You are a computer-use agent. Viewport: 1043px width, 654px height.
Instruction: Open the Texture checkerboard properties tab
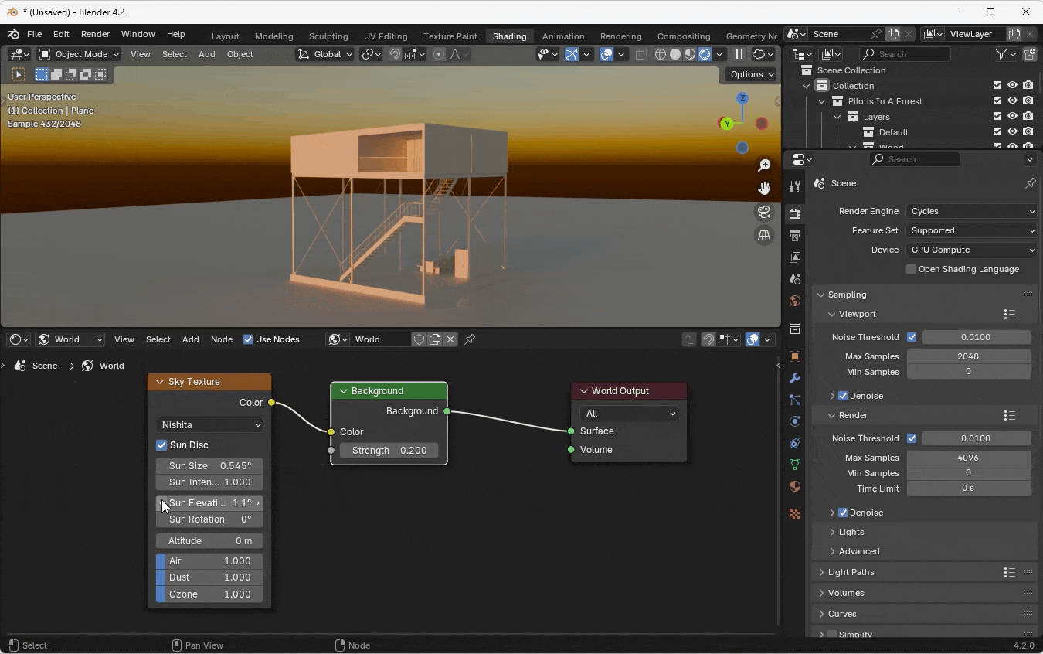coord(795,514)
